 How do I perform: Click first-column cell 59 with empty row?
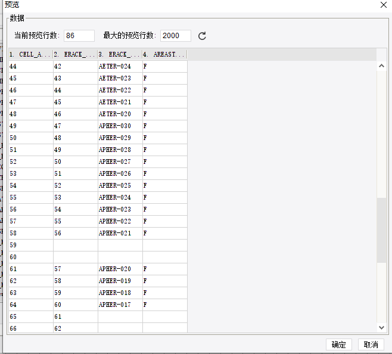tap(31, 245)
